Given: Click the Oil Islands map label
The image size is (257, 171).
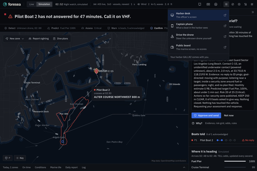Looking at the screenshot, I should tap(174, 84).
